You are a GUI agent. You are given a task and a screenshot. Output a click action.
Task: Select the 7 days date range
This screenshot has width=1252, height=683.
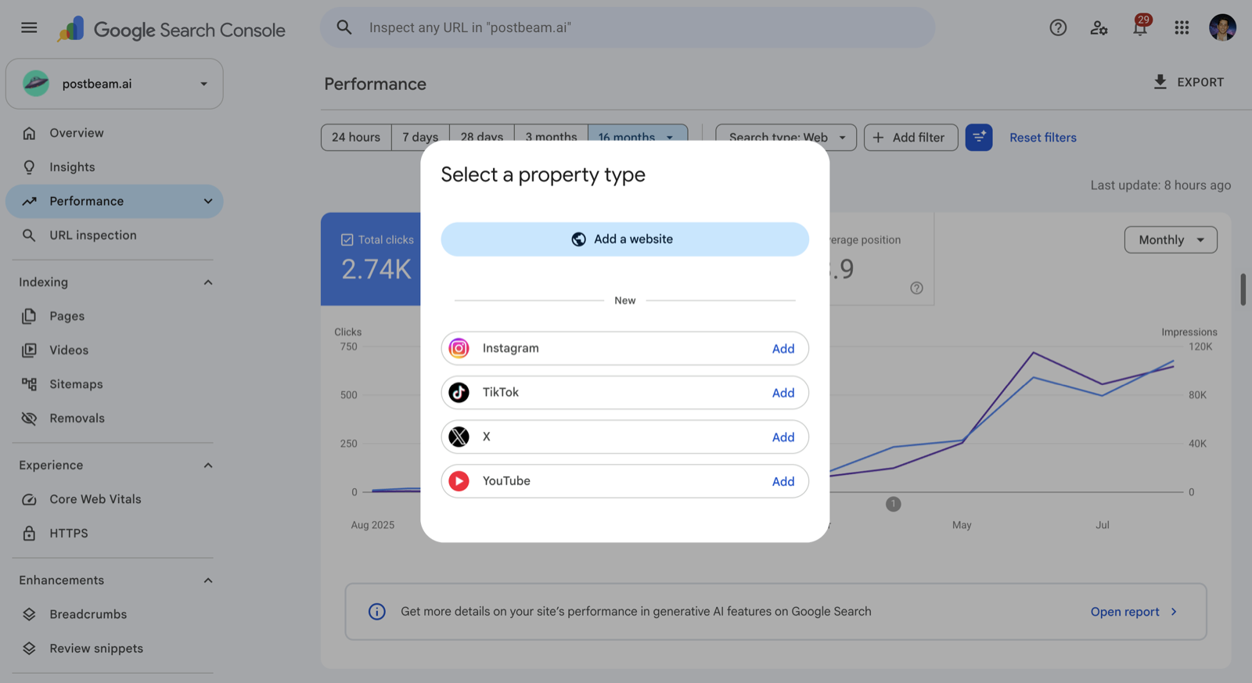pos(420,138)
